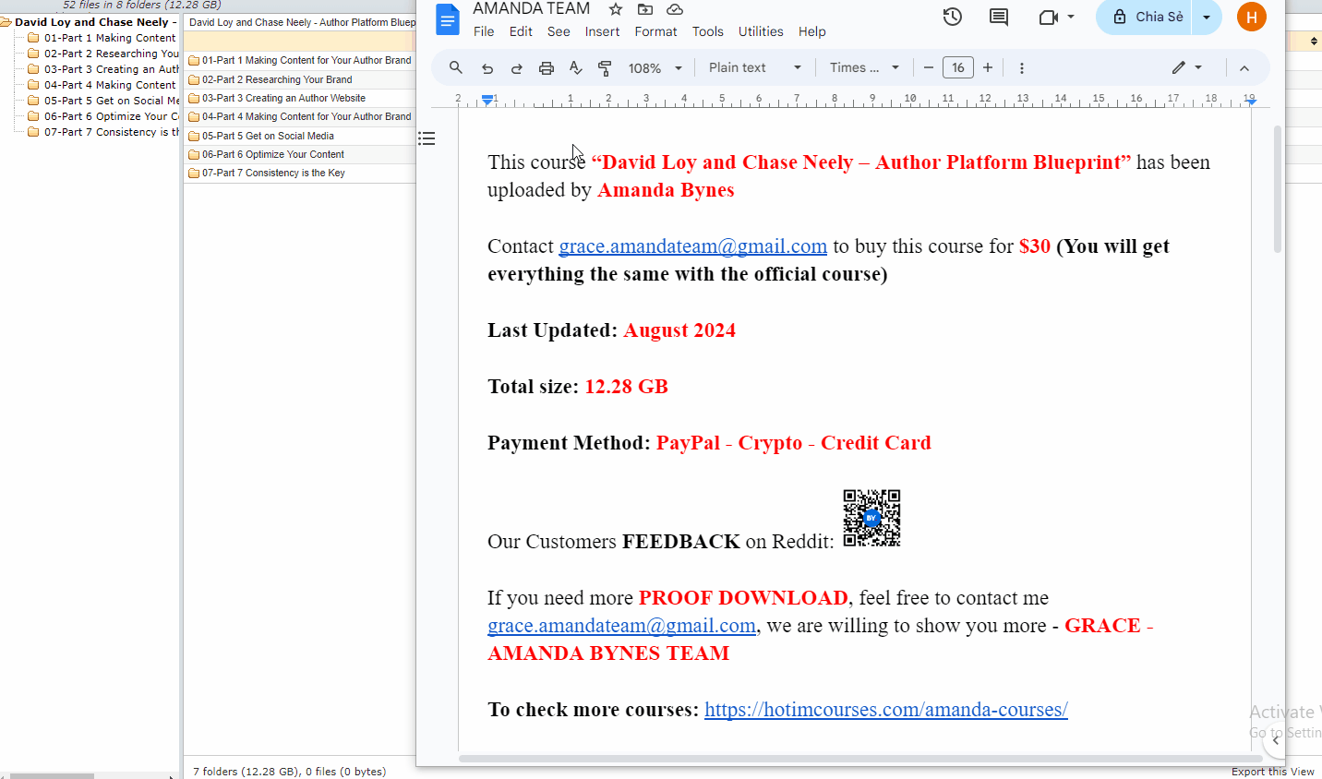Select 04-Part 4 Making Content tree folder

[109, 85]
